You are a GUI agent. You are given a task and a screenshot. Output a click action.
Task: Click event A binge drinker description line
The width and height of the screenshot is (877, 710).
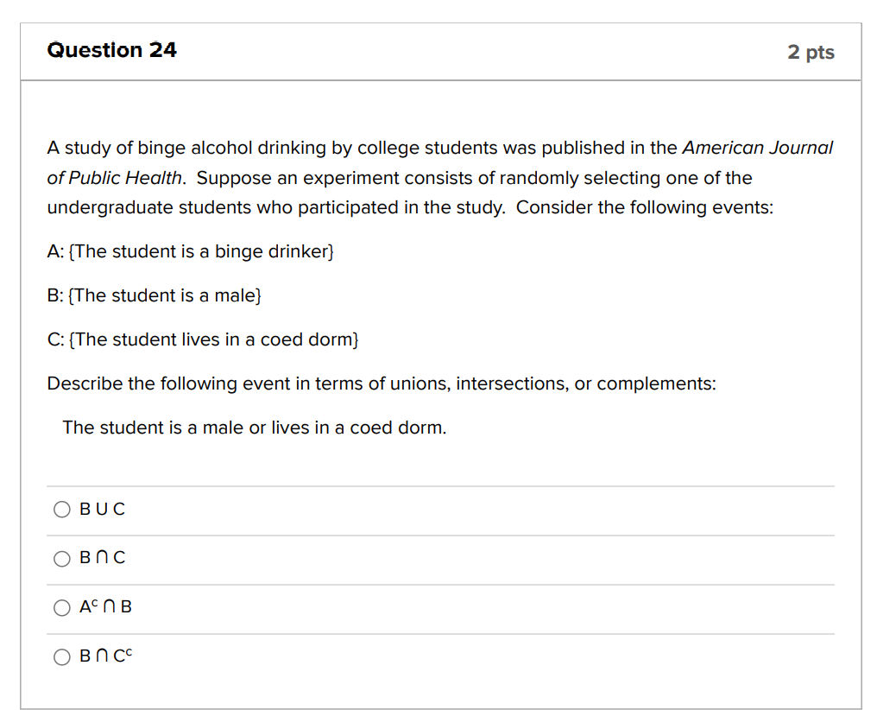(190, 251)
